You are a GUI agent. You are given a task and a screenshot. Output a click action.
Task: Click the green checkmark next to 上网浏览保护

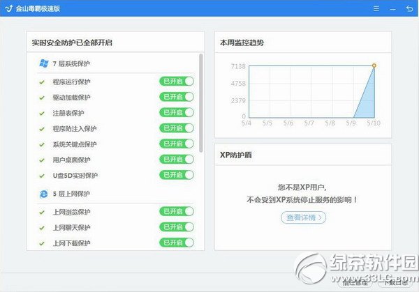click(42, 213)
